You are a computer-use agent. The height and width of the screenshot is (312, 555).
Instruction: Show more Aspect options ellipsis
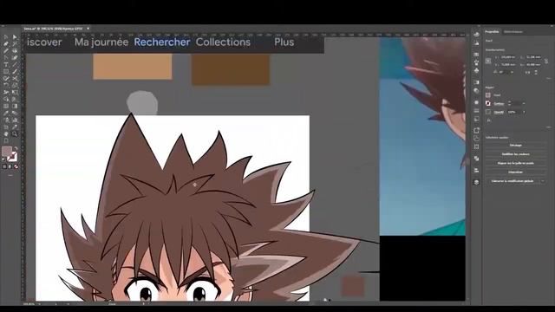[549, 127]
